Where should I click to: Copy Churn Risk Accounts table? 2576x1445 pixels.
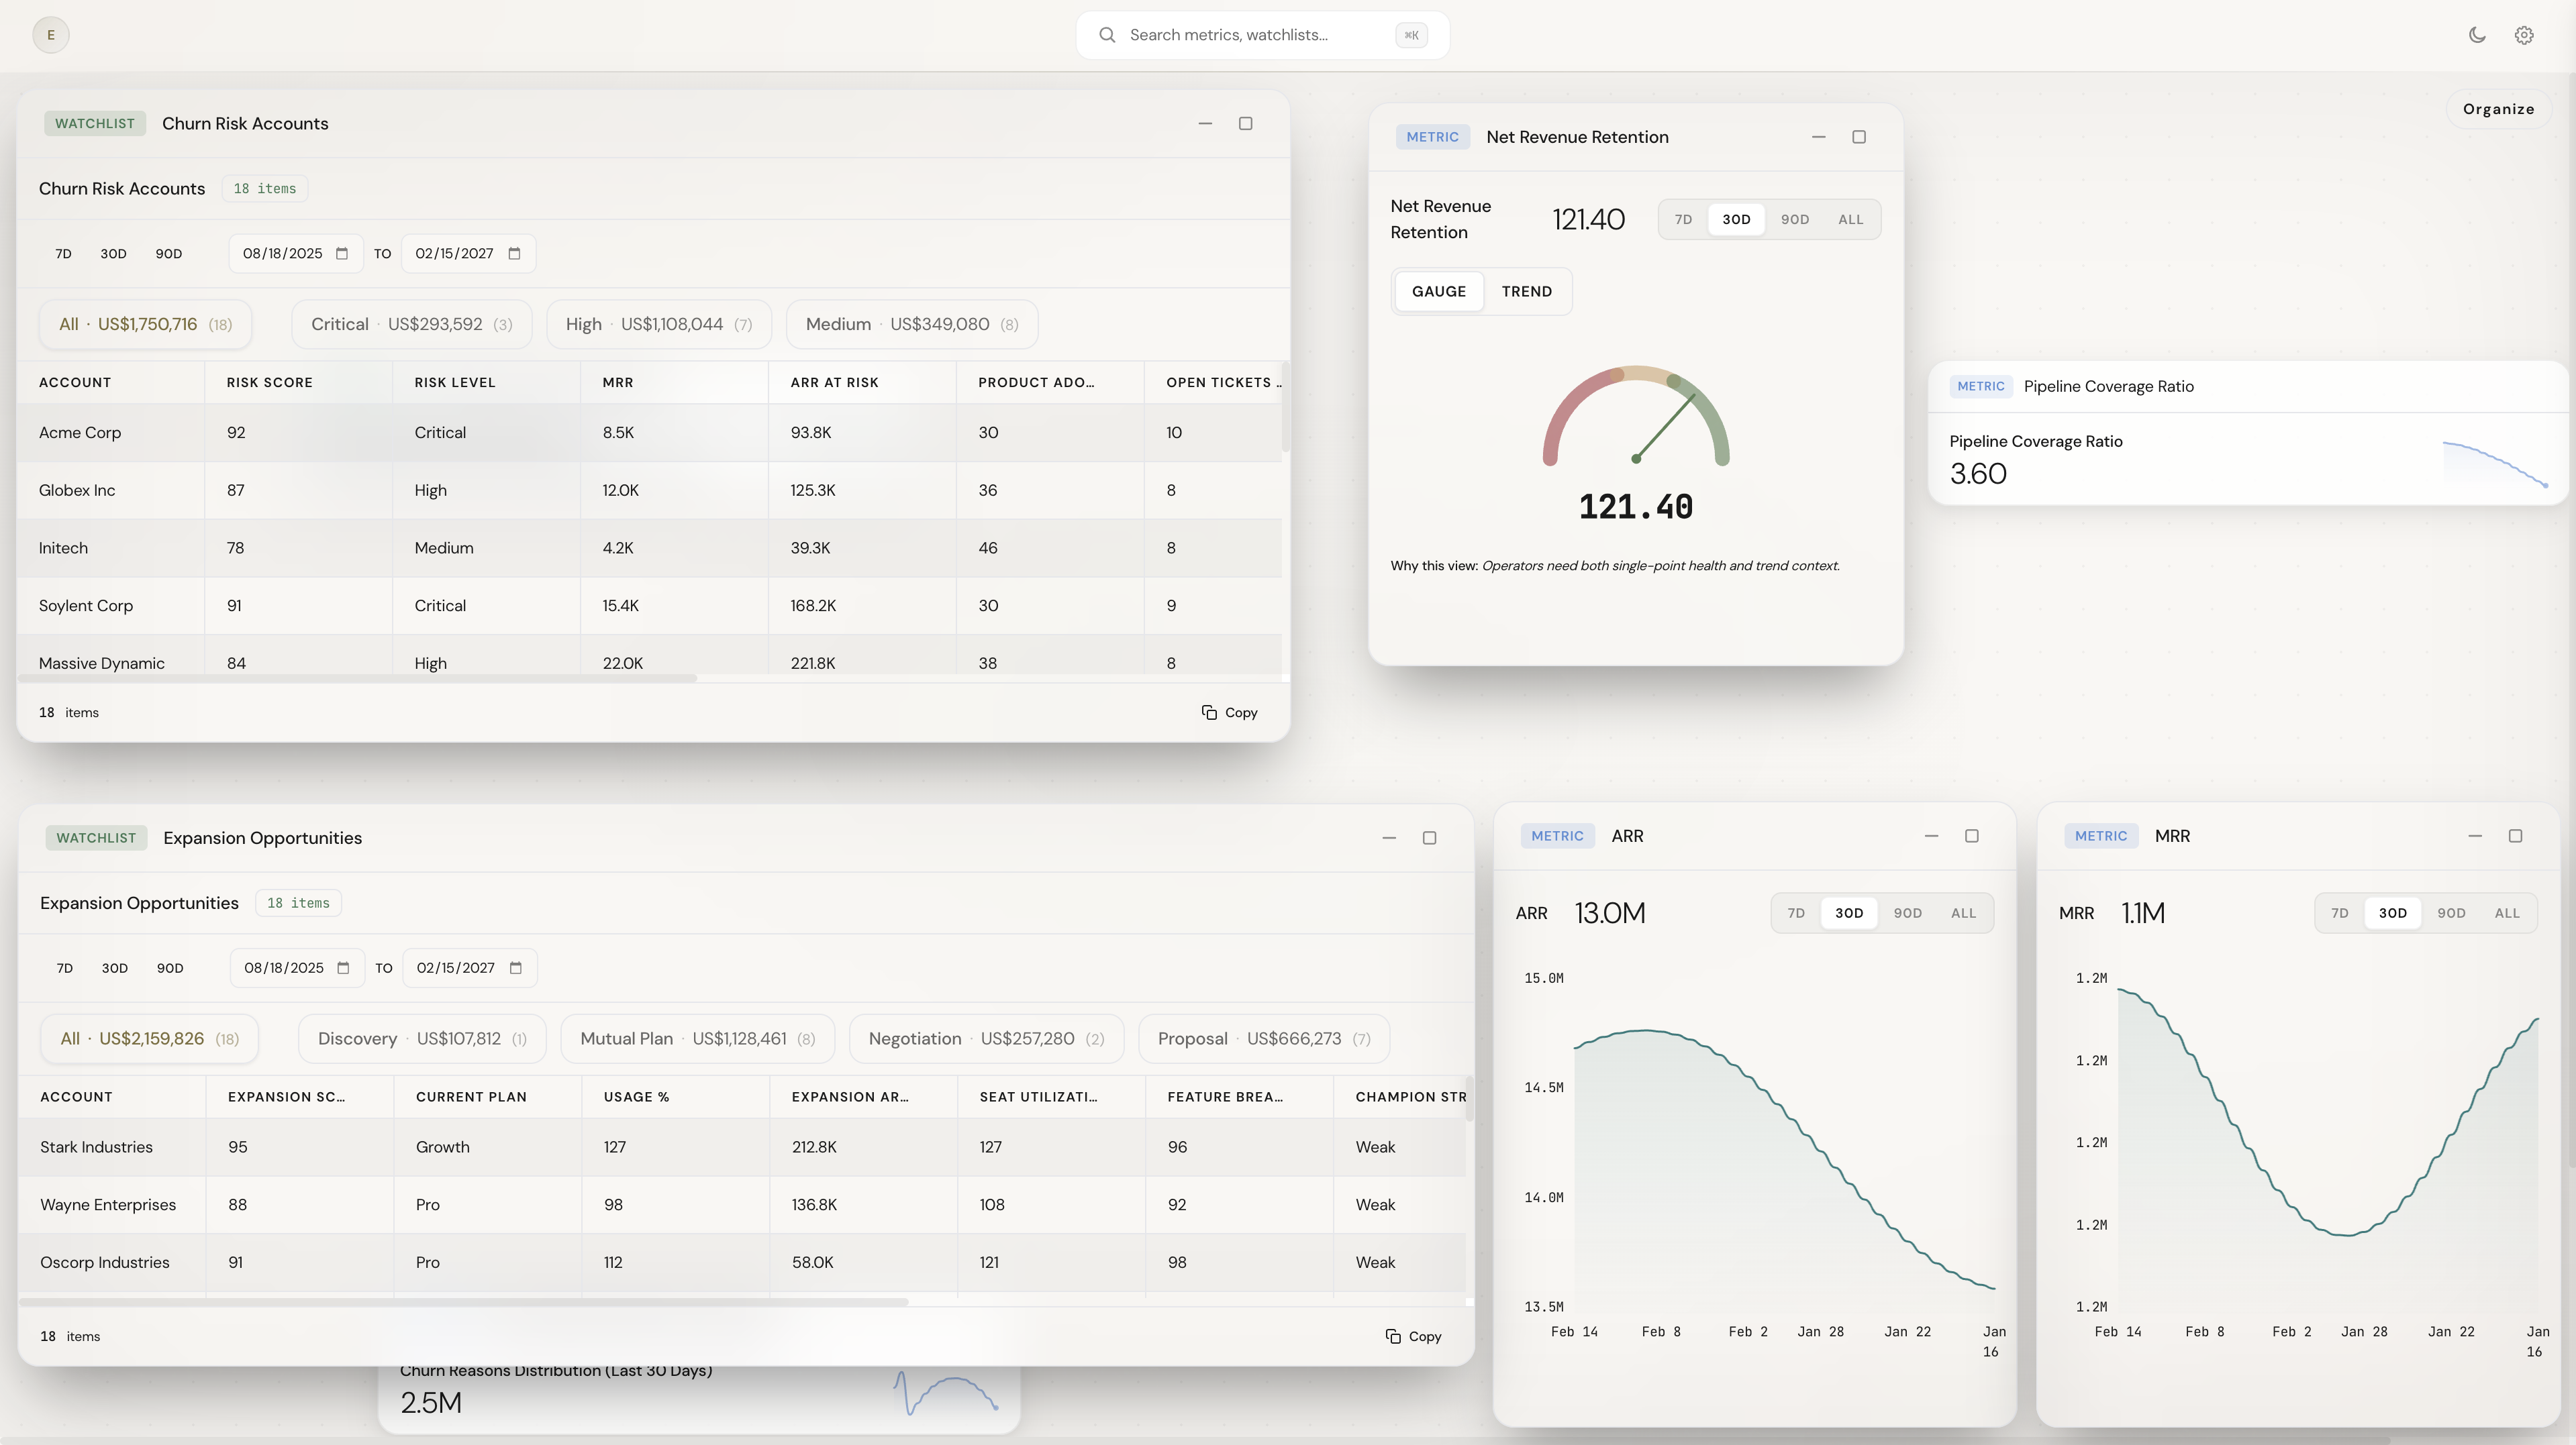tap(1230, 712)
